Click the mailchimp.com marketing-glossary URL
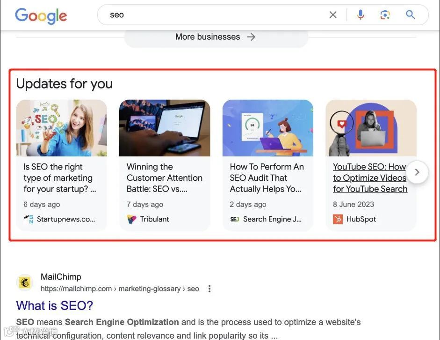This screenshot has width=440, height=340. click(x=120, y=288)
